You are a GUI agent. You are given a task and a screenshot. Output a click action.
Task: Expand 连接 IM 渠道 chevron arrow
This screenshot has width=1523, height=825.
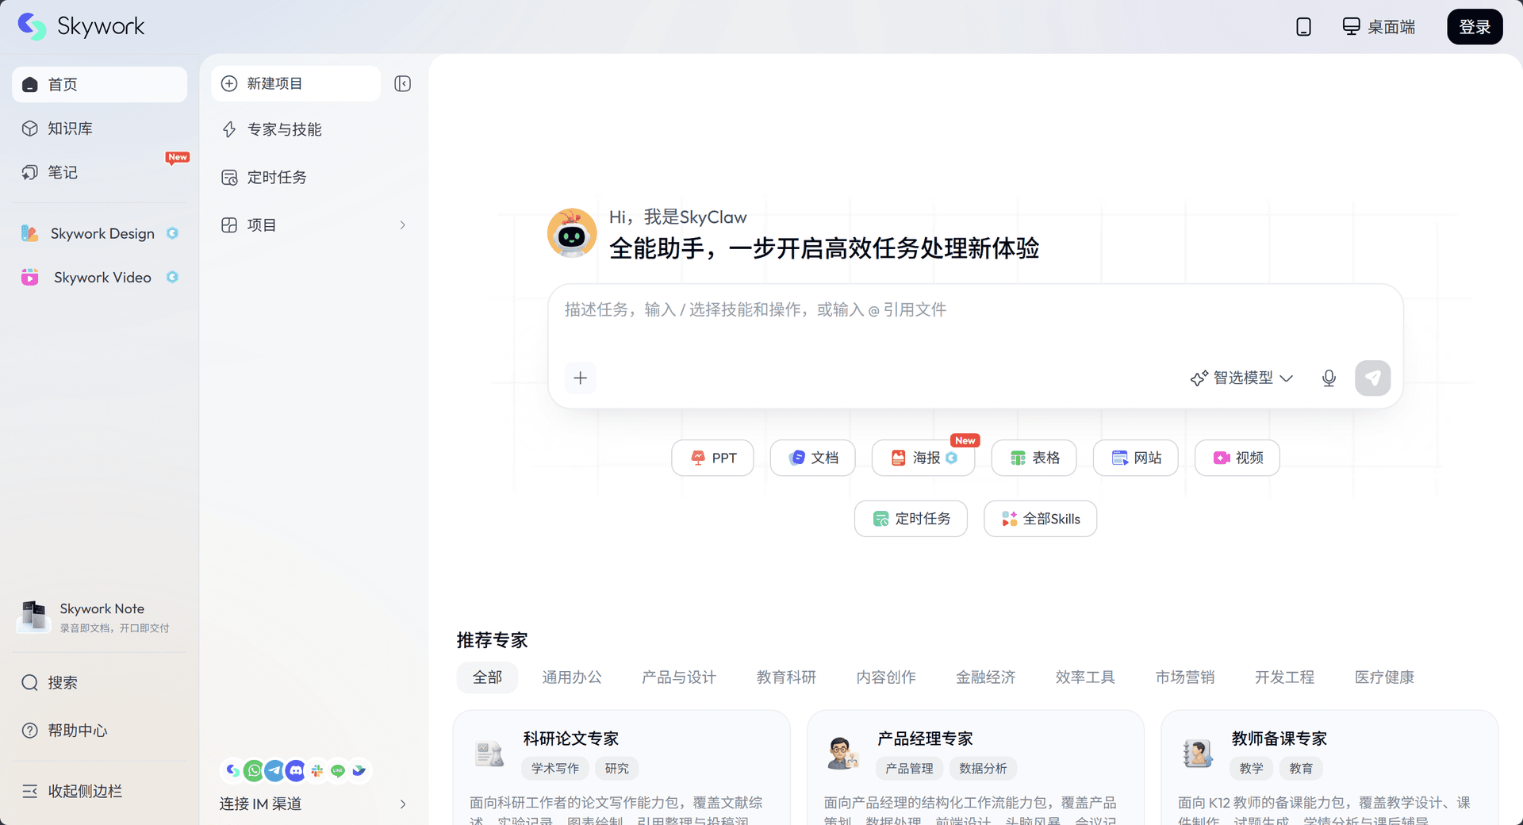[x=403, y=804]
